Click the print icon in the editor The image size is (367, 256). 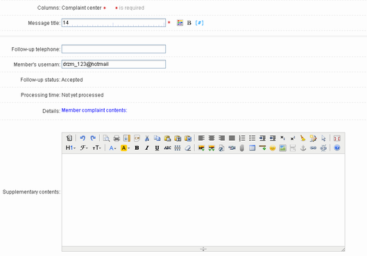pyautogui.click(x=117, y=138)
